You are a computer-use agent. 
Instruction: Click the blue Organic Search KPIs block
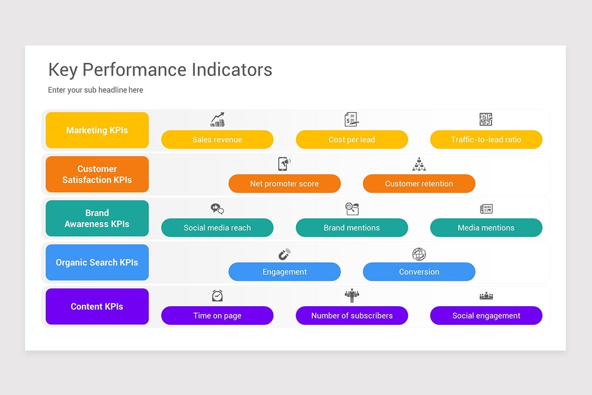(97, 262)
